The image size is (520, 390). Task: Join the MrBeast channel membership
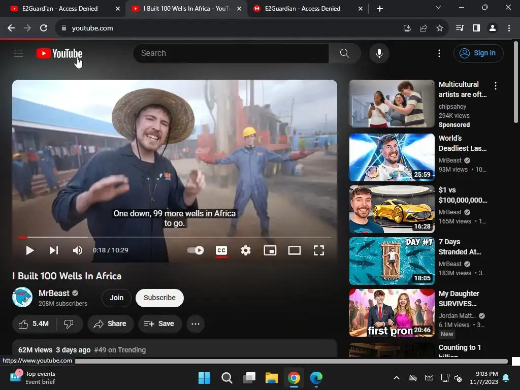(116, 298)
